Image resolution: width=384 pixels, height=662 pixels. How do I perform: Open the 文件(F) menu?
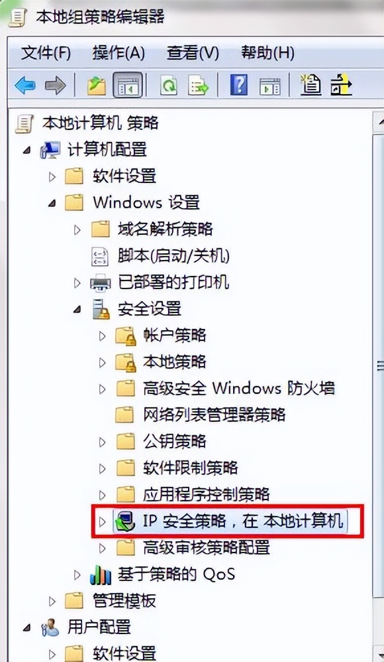point(46,53)
